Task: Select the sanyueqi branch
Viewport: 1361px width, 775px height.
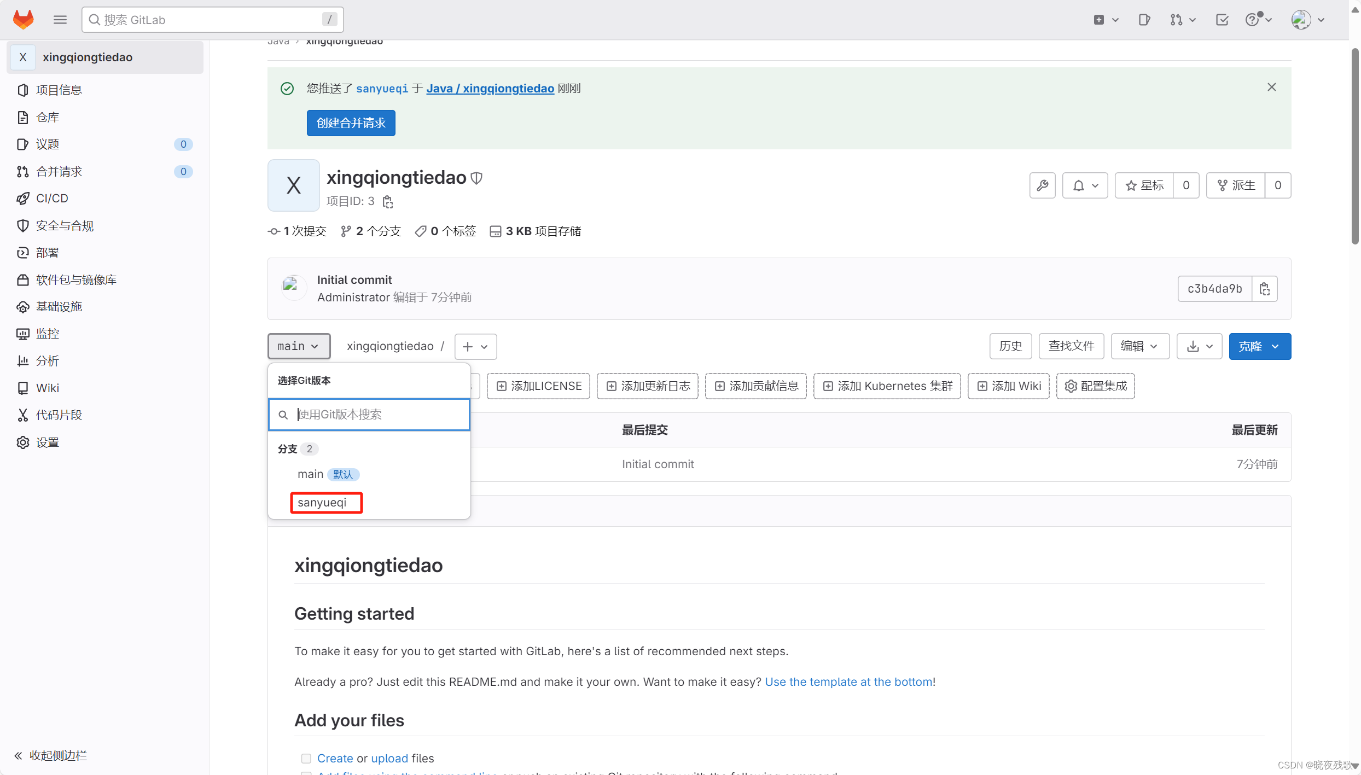Action: 369,503
